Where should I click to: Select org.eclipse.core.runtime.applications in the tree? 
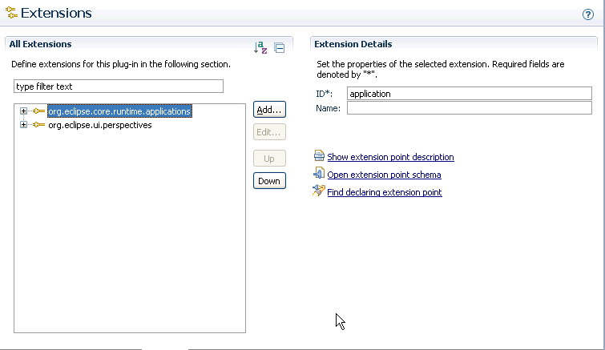(x=119, y=111)
